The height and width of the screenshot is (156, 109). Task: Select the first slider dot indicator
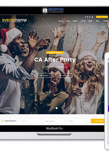54,108
